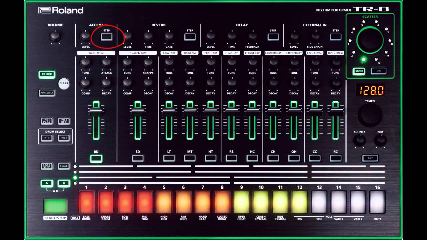Click the Accent STEP button
The image size is (427, 240).
(106, 37)
